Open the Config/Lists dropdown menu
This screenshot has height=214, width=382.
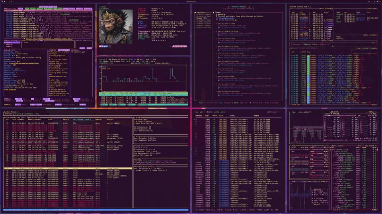click(x=69, y=8)
